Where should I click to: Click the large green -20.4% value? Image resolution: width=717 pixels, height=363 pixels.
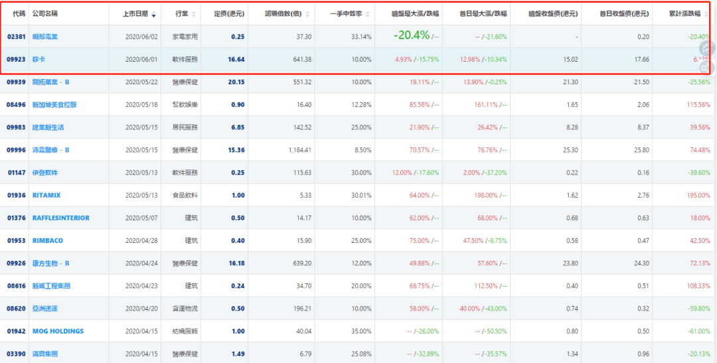411,36
